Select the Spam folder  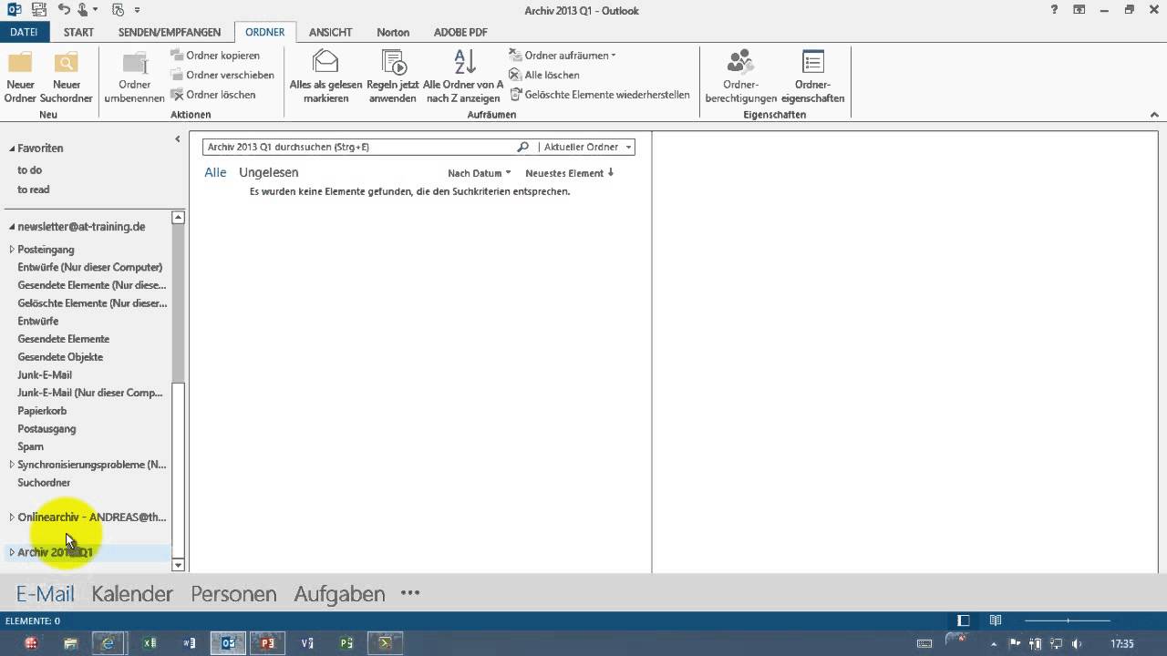click(30, 446)
